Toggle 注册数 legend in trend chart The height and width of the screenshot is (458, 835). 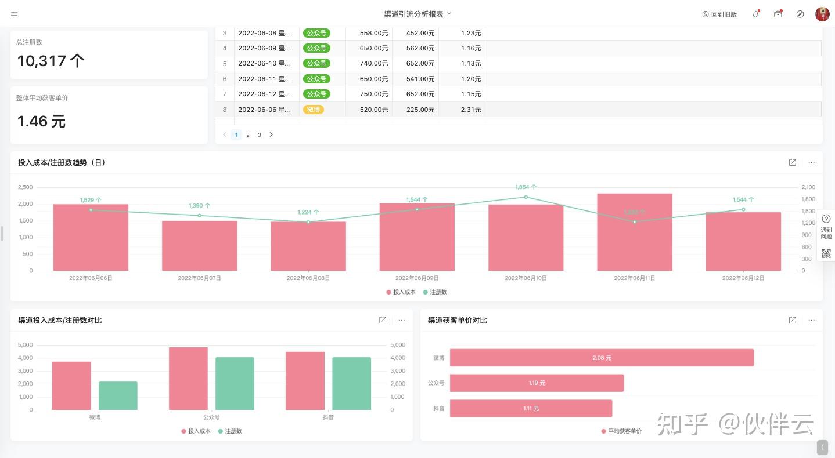pos(435,292)
